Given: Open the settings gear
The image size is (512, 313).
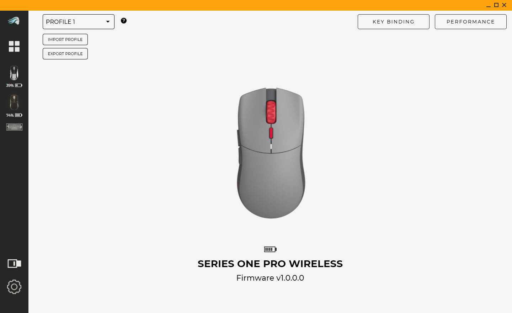Looking at the screenshot, I should point(14,287).
